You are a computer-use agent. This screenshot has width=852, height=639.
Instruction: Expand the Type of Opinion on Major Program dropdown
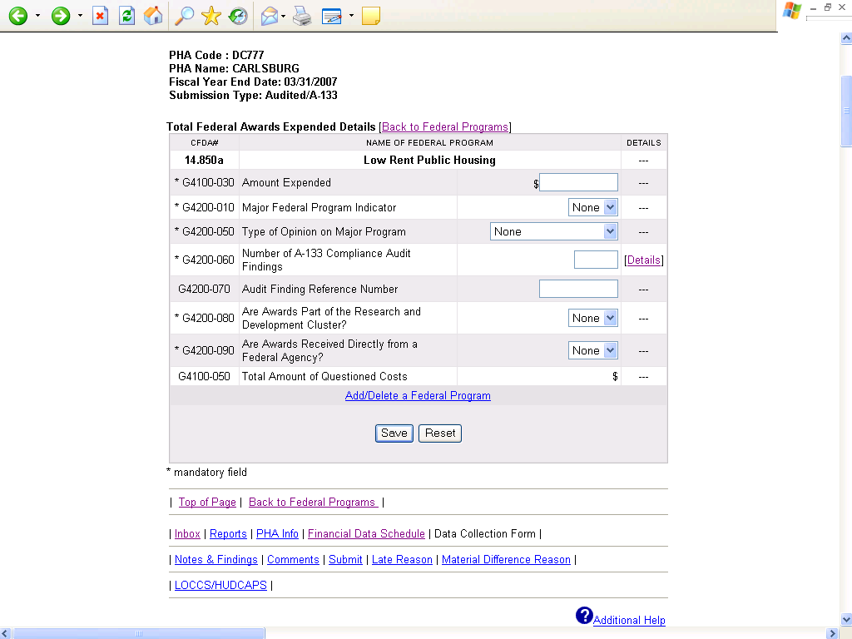coord(610,231)
